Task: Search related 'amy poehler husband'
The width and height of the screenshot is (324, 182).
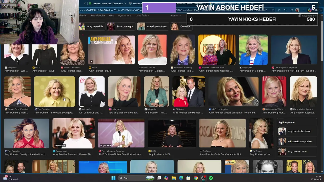Action: pyautogui.click(x=297, y=131)
